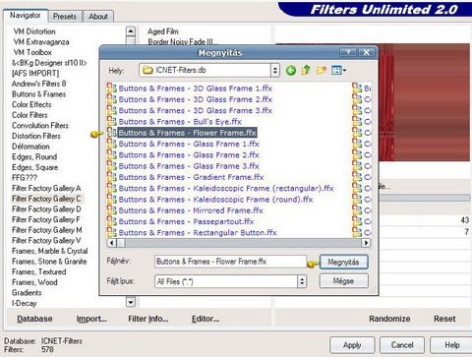Select Buttons & Frames - Flower Frame.ffx
The image size is (472, 357).
click(187, 133)
